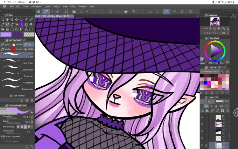
Task: Zoom out in the Navigator
Action: [210, 29]
